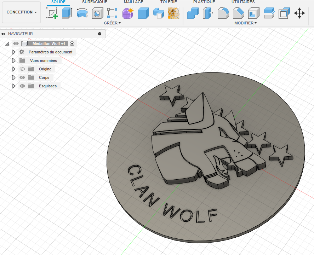Click the Split Body icon

[269, 13]
